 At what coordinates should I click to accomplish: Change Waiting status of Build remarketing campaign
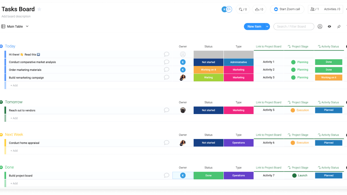208,77
